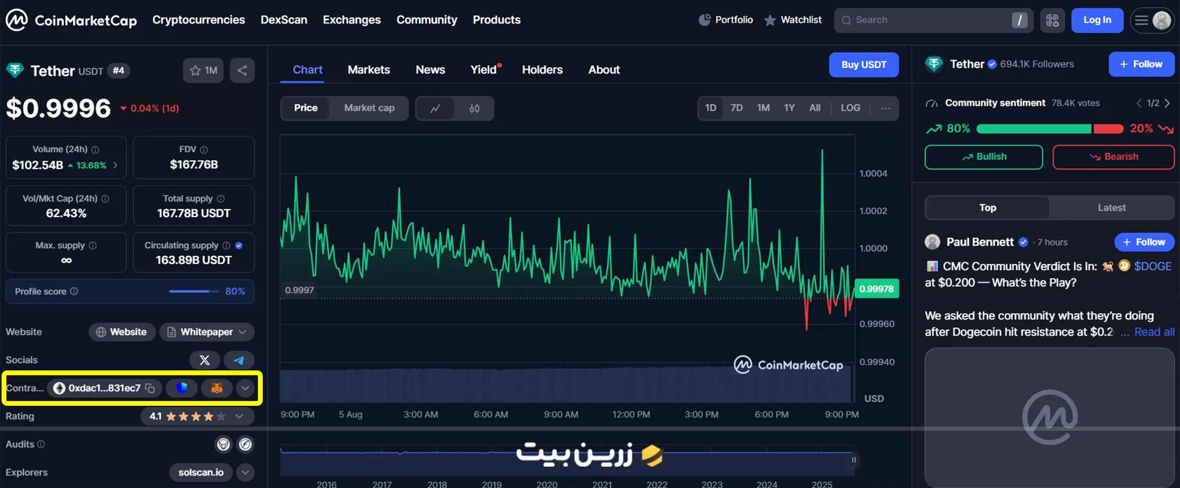This screenshot has height=488, width=1180.
Task: Open the Products menu
Action: tap(496, 20)
